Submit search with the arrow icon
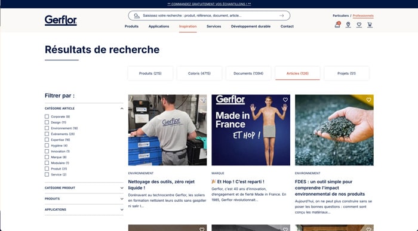418x231 pixels. [x=281, y=16]
